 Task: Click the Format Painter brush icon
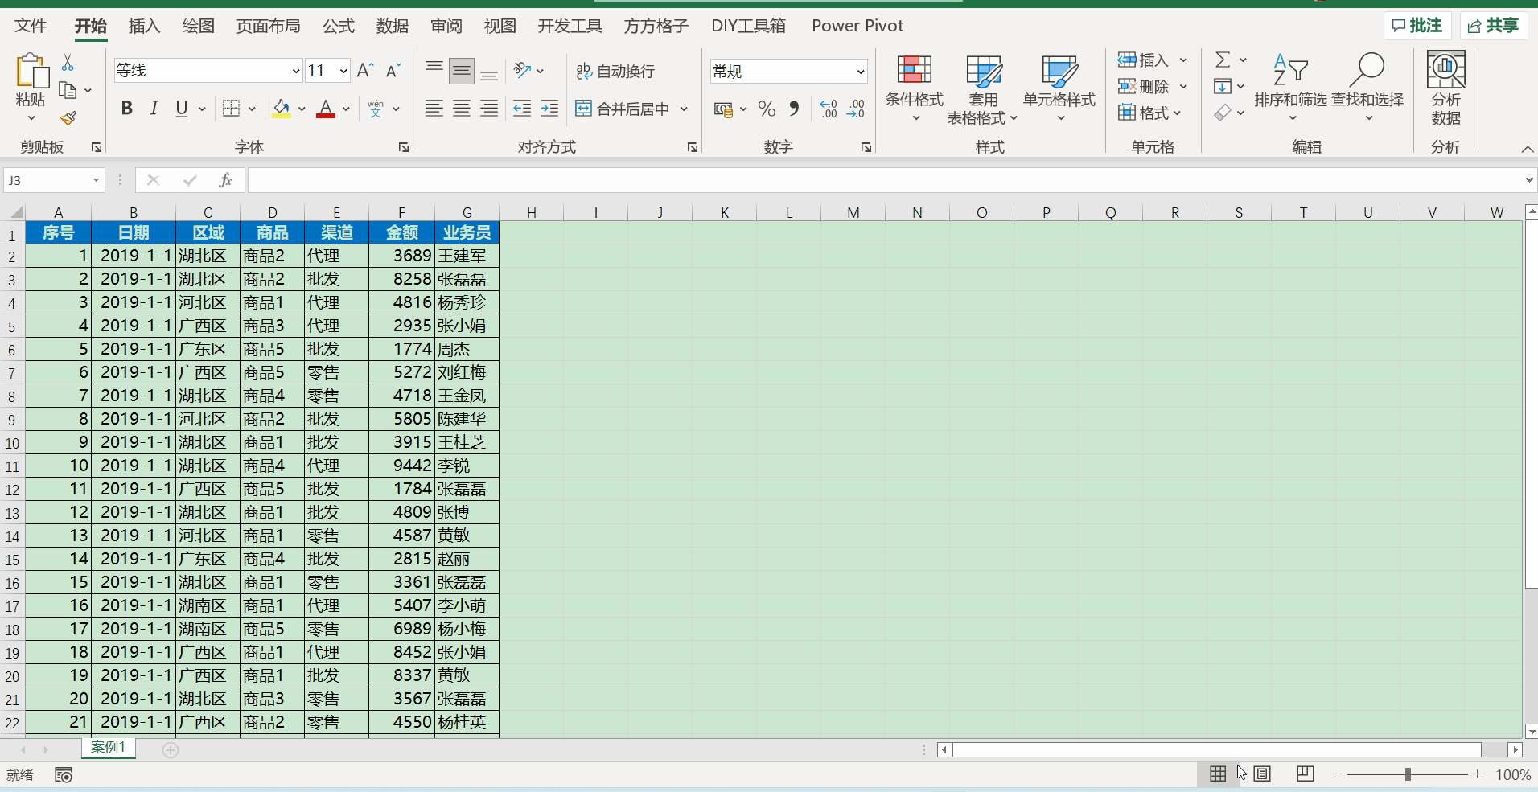pos(68,119)
